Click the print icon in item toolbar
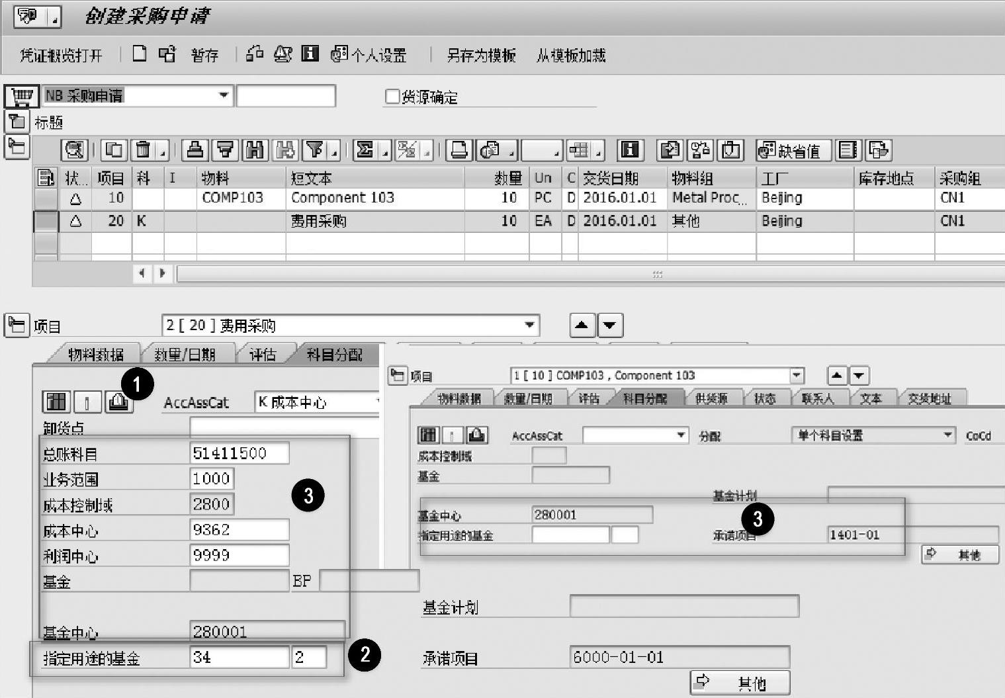Viewport: 1005px width, 698px height. click(x=459, y=151)
